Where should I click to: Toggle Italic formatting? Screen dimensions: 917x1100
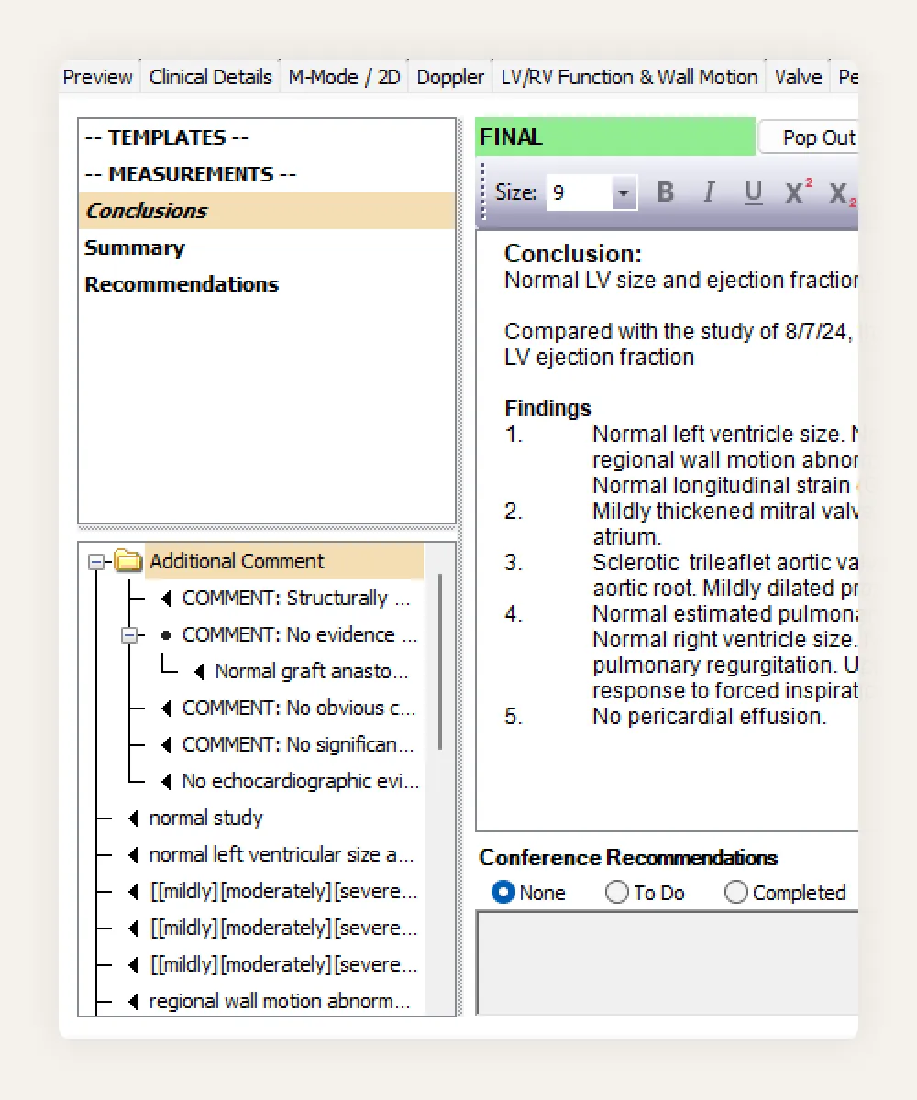(x=709, y=192)
